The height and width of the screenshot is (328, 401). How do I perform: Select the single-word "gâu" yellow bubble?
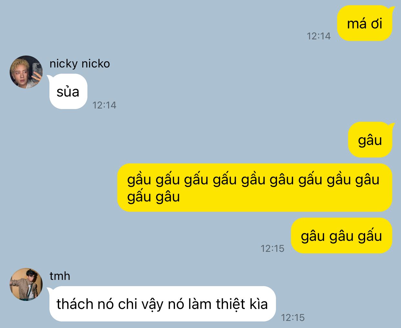click(x=370, y=139)
